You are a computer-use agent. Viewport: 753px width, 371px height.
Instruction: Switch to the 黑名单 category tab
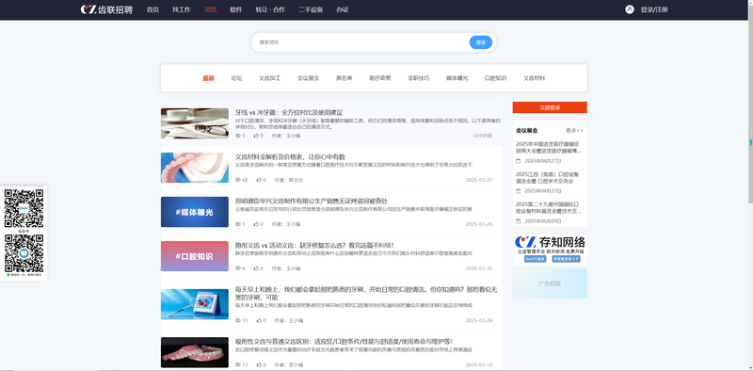[344, 78]
